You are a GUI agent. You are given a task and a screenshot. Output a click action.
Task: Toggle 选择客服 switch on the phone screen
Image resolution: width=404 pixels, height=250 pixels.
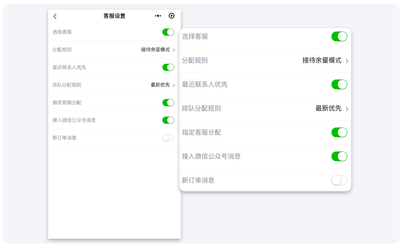pos(168,32)
